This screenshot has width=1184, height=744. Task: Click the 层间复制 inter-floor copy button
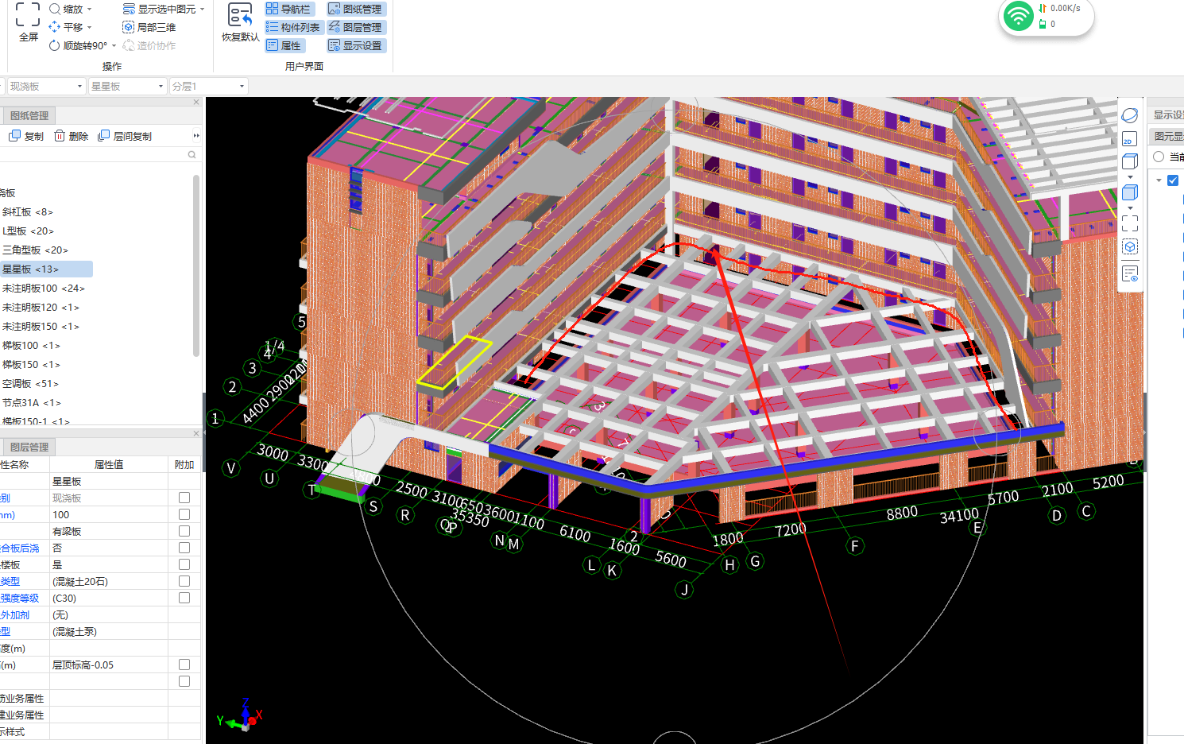pos(125,136)
